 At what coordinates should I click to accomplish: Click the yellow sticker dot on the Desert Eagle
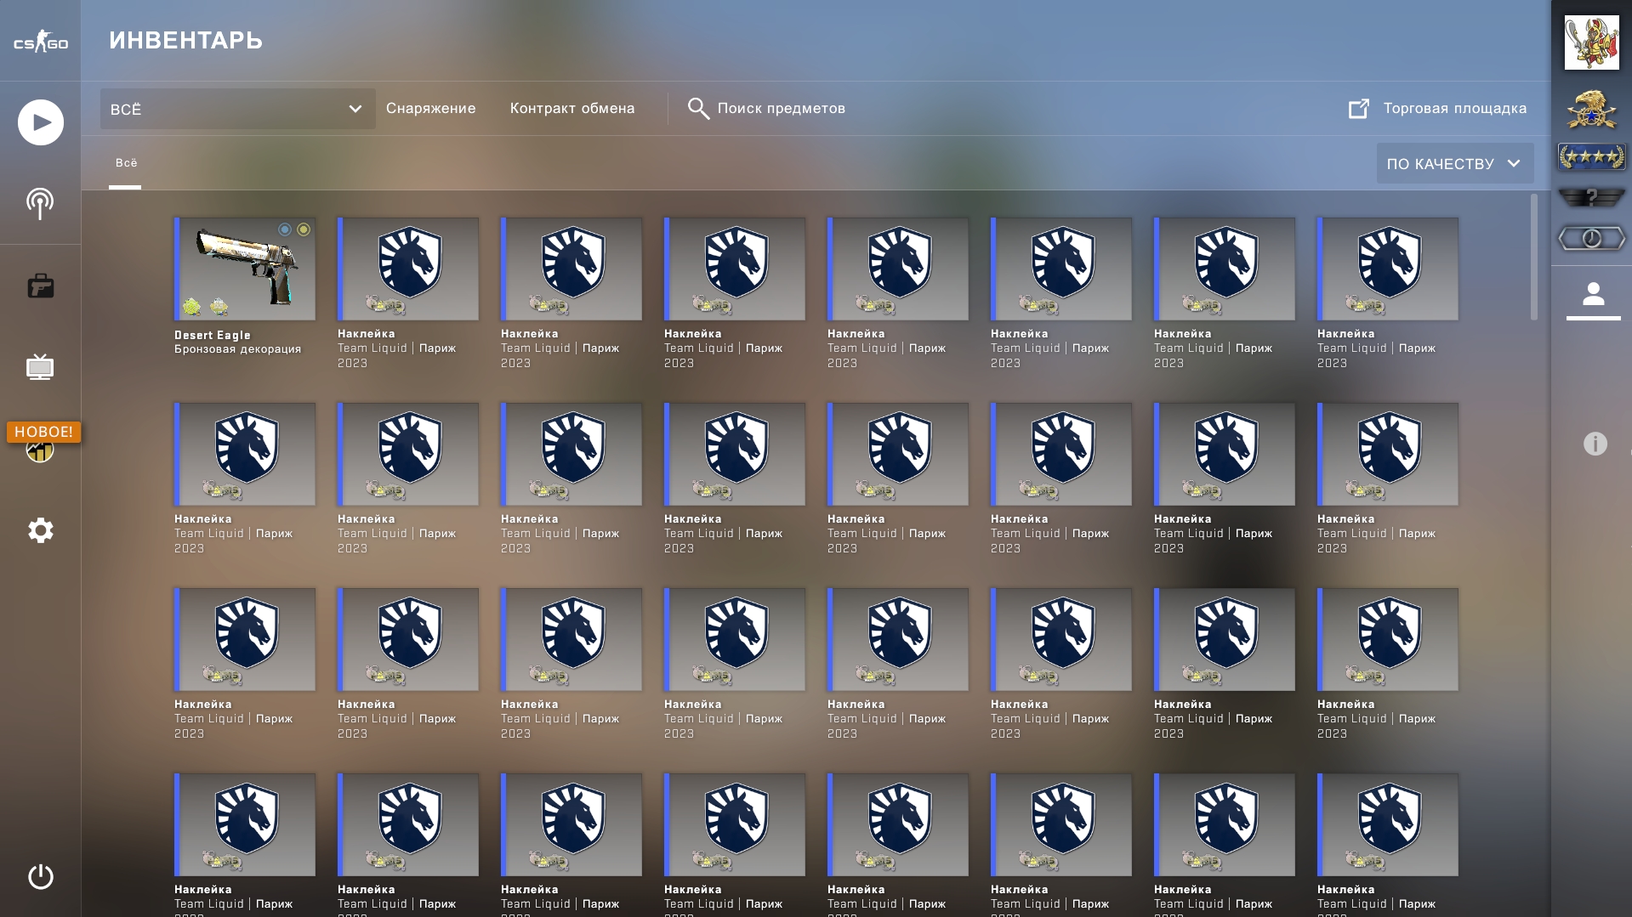tap(304, 229)
